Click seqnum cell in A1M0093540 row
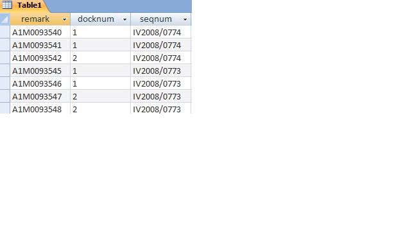The height and width of the screenshot is (231, 394). click(x=161, y=32)
